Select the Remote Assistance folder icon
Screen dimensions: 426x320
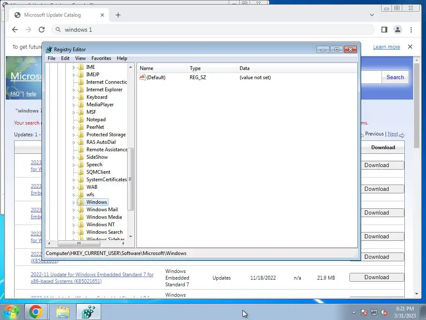pyautogui.click(x=81, y=150)
